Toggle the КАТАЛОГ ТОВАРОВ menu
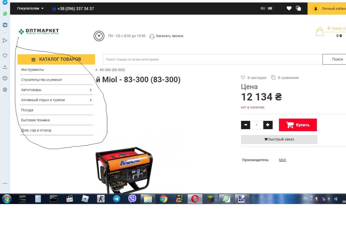 (x=56, y=59)
